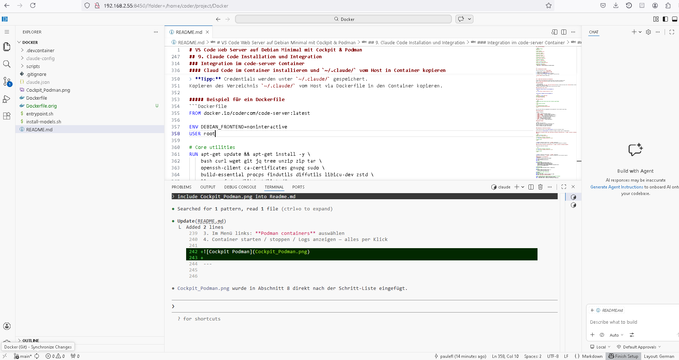Select the TERMINAL panel tab
The height and width of the screenshot is (360, 679).
click(274, 187)
